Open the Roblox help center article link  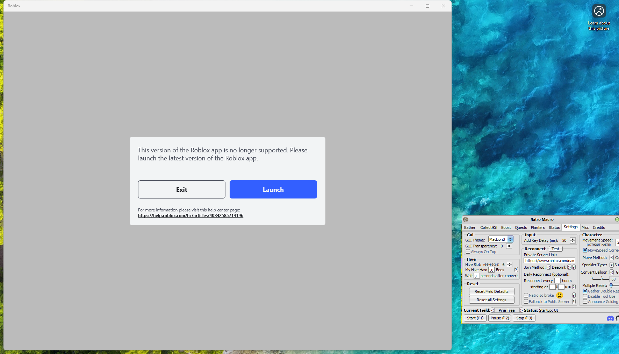[190, 216]
